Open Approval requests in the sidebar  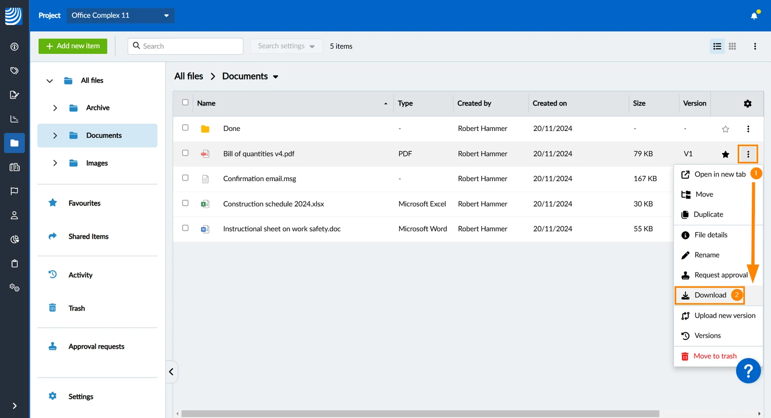pyautogui.click(x=97, y=347)
